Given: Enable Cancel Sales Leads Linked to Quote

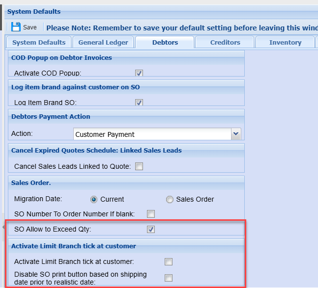Looking at the screenshot, I should point(139,166).
